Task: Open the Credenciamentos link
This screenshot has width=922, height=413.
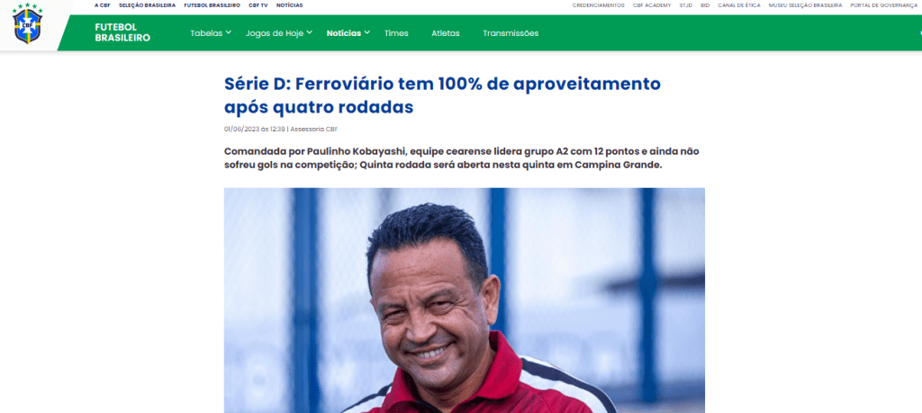Action: click(599, 5)
